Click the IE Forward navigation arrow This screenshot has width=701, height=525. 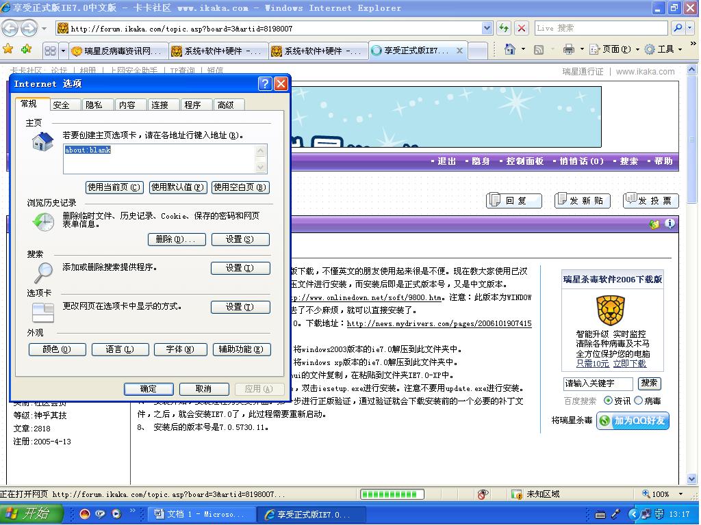click(29, 29)
